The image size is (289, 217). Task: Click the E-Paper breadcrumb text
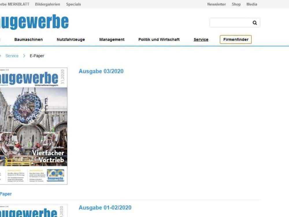[37, 56]
